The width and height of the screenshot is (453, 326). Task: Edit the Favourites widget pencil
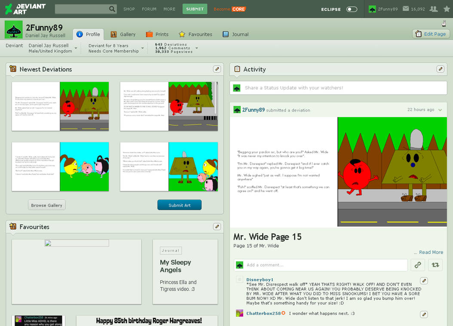[x=217, y=226]
